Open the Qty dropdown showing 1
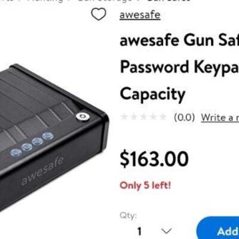 154,231
